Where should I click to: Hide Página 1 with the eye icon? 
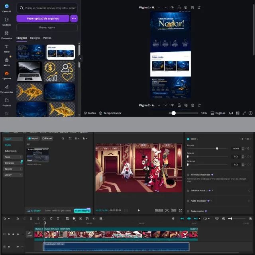click(x=172, y=8)
